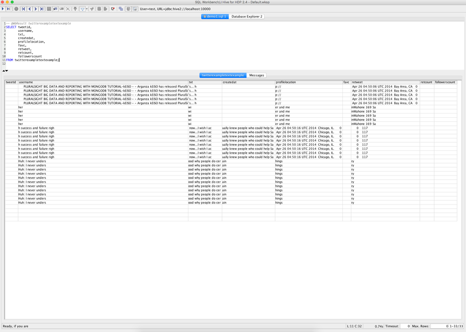
Task: Collapse the editor with the divider triangle
Action: tap(4, 70)
